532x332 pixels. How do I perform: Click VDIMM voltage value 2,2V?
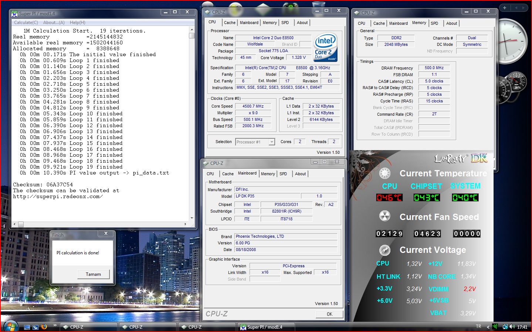pyautogui.click(x=470, y=289)
